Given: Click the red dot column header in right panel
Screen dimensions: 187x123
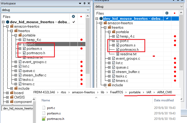Looking at the screenshot, I should pos(174,13).
